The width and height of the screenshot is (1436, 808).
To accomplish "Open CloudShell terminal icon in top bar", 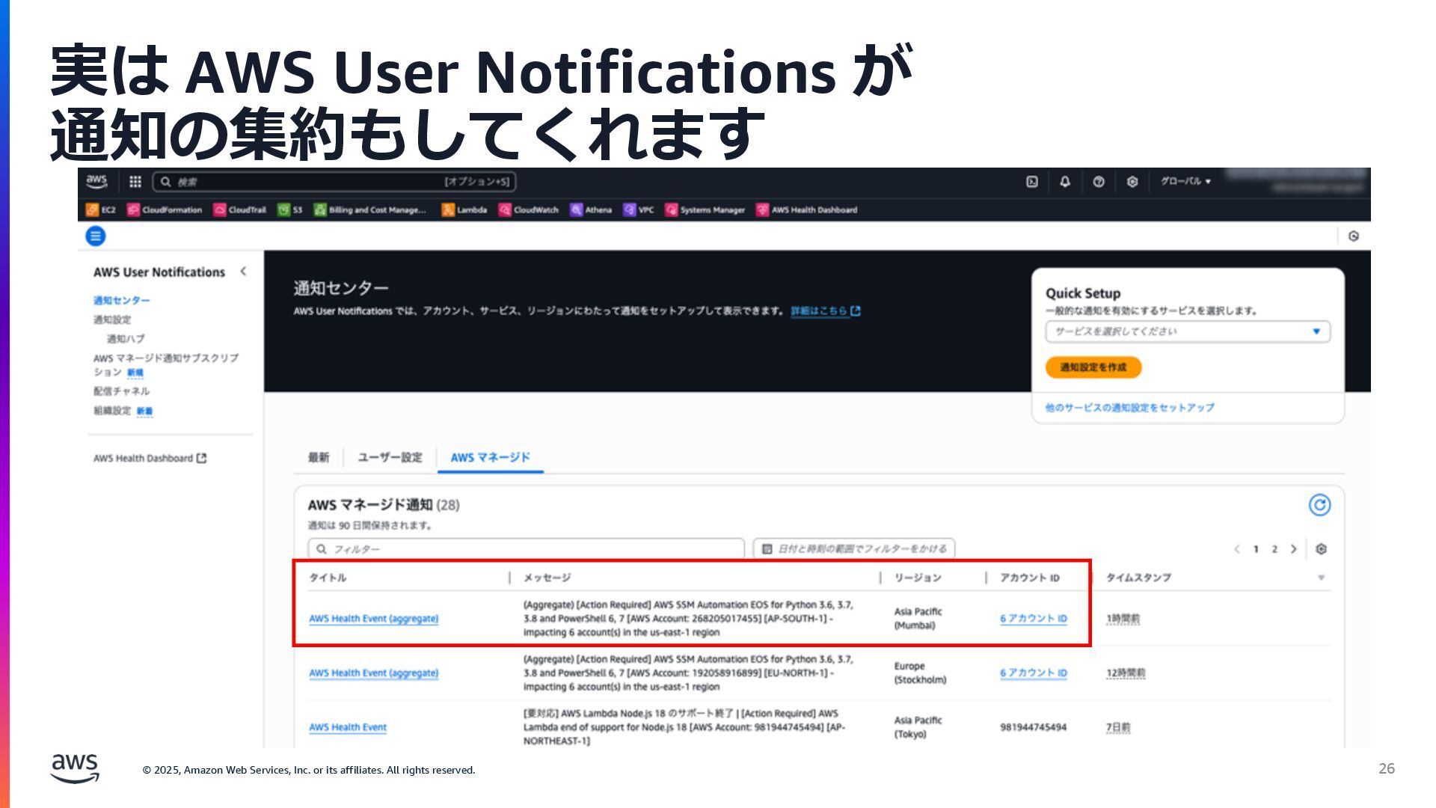I will tap(1031, 182).
